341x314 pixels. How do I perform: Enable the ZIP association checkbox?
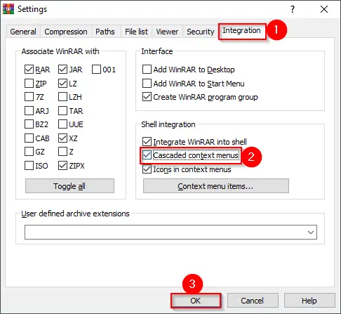pos(29,83)
